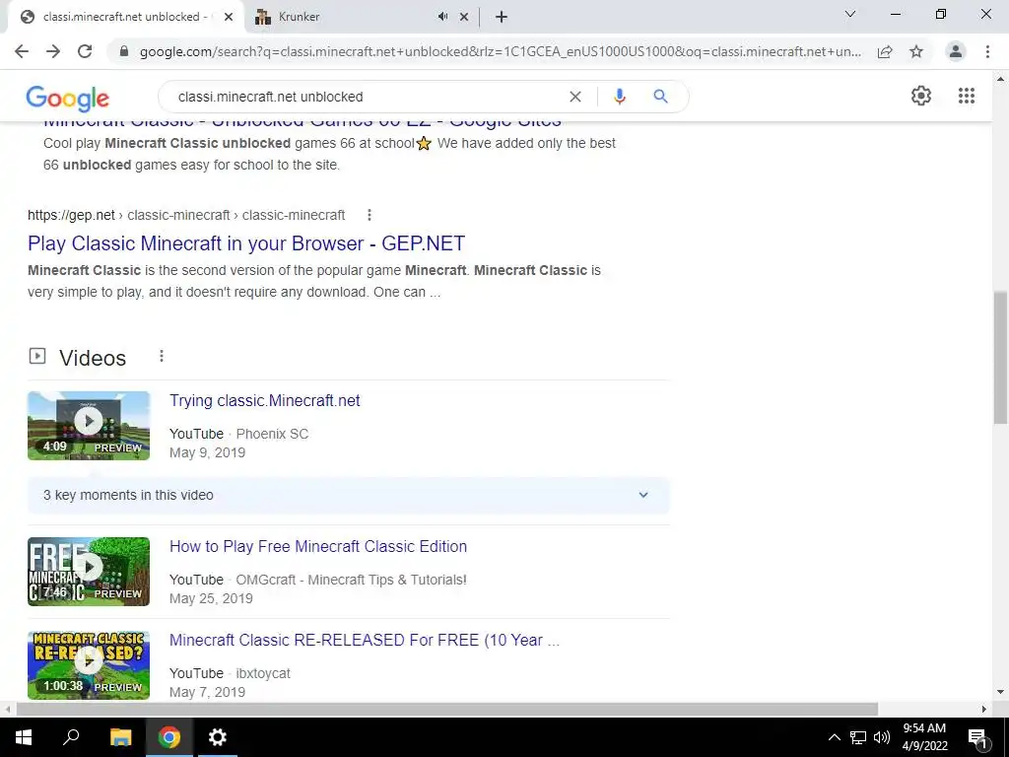Play the 7:46 OMGcraft video thumbnail
This screenshot has height=757, width=1009.
coord(89,572)
